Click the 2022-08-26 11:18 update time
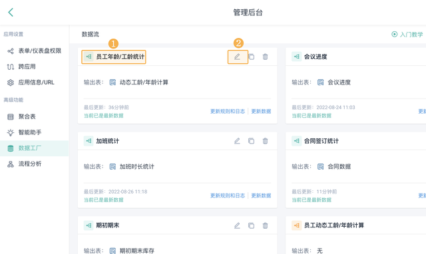 (128, 191)
